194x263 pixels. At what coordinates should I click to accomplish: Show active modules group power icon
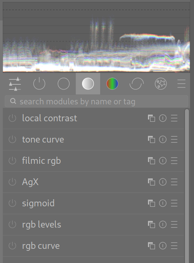(x=39, y=83)
